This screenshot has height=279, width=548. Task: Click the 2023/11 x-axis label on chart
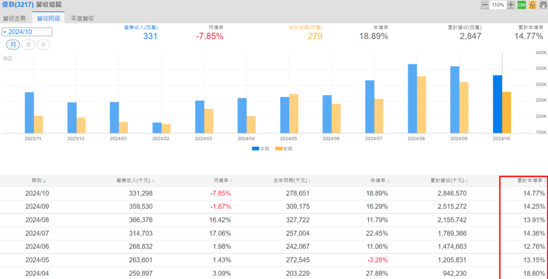click(x=34, y=138)
